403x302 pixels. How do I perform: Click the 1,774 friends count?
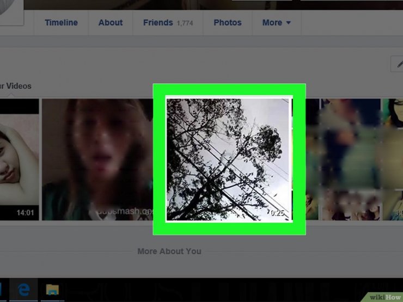pos(185,23)
